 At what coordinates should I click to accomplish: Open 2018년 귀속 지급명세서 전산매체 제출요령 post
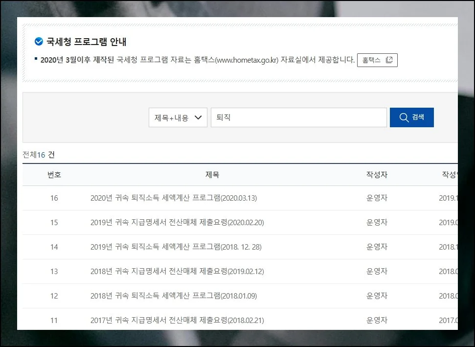point(177,272)
